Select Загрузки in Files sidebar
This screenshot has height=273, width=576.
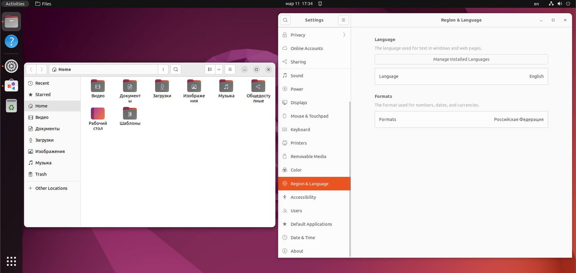(x=52, y=140)
